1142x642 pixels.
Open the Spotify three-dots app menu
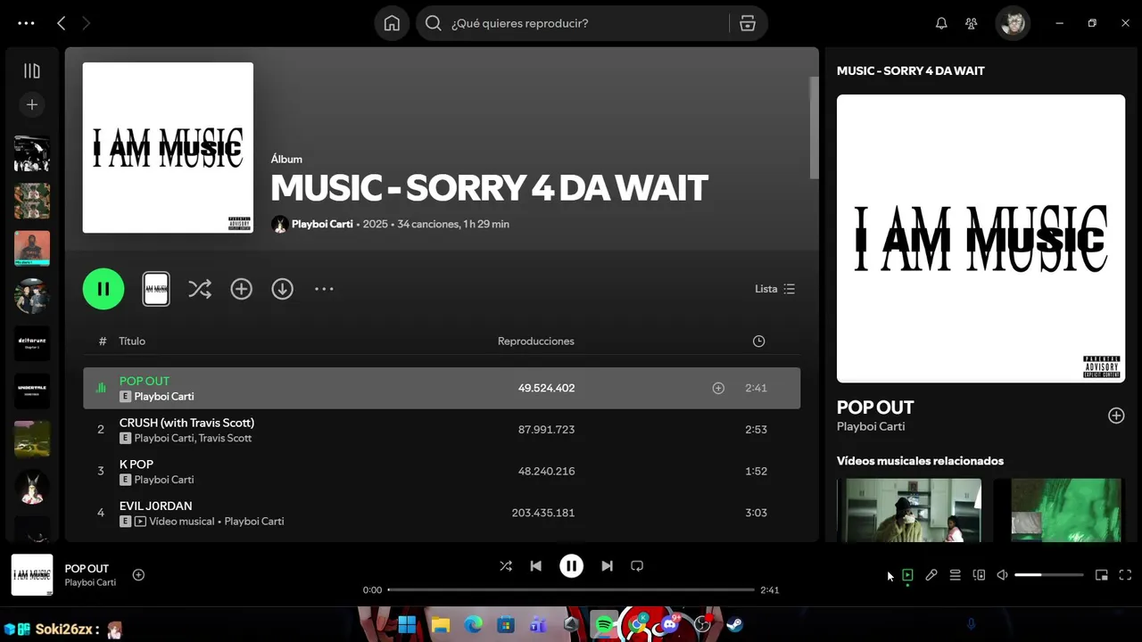click(26, 23)
